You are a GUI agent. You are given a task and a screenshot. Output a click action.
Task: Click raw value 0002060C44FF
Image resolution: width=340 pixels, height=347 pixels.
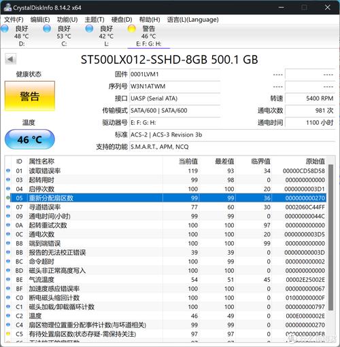[305, 207]
